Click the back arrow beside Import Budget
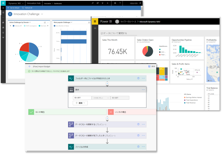This screenshot has width=222, height=154. pos(30,66)
